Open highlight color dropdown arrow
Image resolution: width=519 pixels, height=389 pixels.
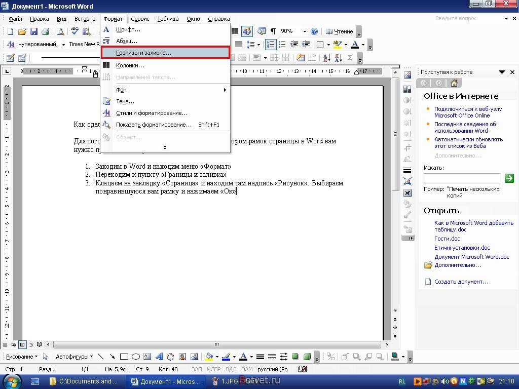point(346,45)
